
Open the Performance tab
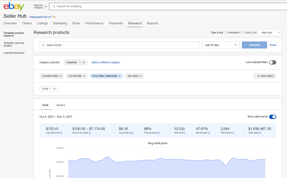(94, 23)
